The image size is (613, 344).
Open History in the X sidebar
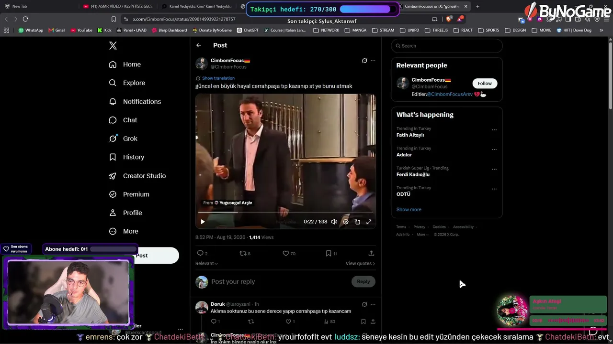point(126,157)
